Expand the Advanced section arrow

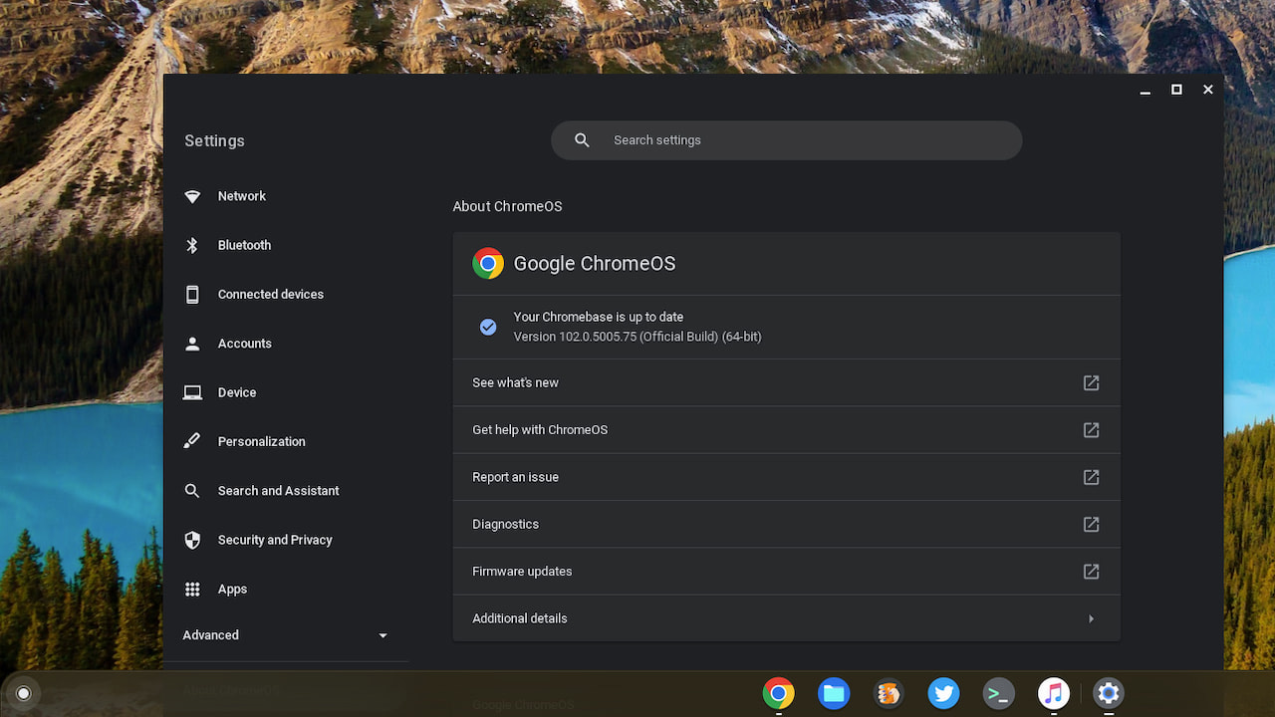pos(382,635)
